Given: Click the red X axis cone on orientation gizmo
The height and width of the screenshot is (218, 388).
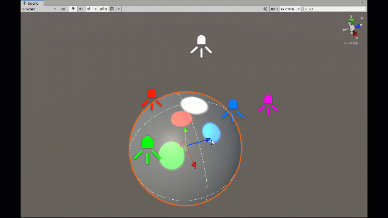Looking at the screenshot, I should [x=355, y=34].
